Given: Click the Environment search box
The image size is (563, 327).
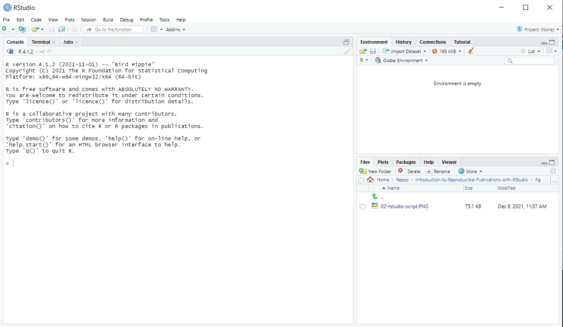Looking at the screenshot, I should pos(530,61).
